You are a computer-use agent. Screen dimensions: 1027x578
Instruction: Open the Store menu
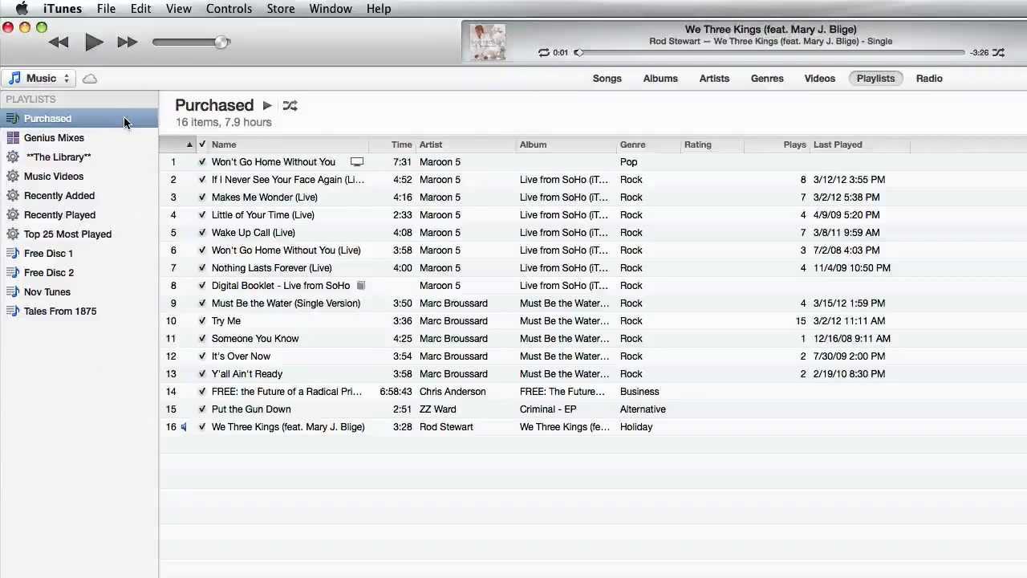click(x=280, y=9)
